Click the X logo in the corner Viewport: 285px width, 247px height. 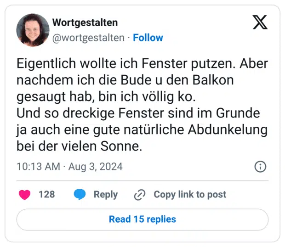point(260,22)
